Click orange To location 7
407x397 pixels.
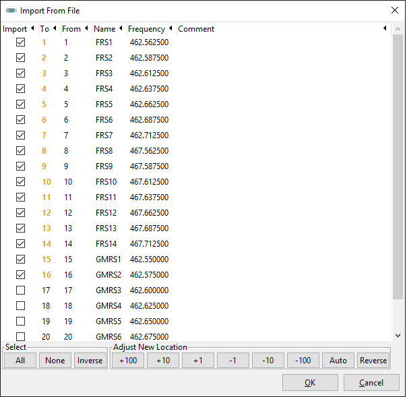[44, 135]
